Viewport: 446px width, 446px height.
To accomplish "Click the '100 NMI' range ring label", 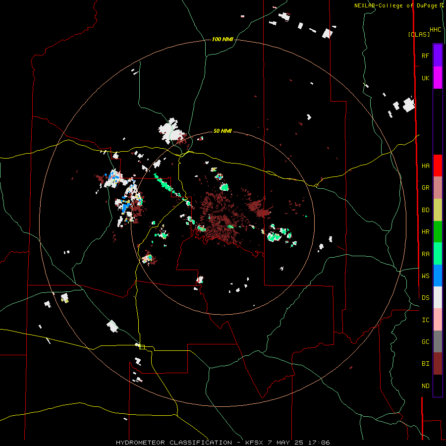I will click(223, 39).
